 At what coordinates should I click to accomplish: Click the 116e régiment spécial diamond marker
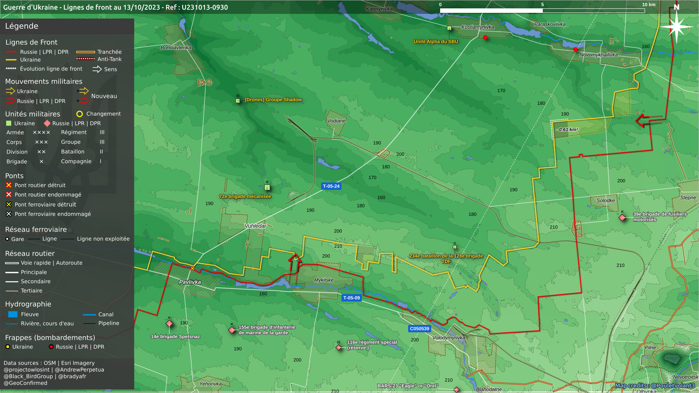pos(339,348)
